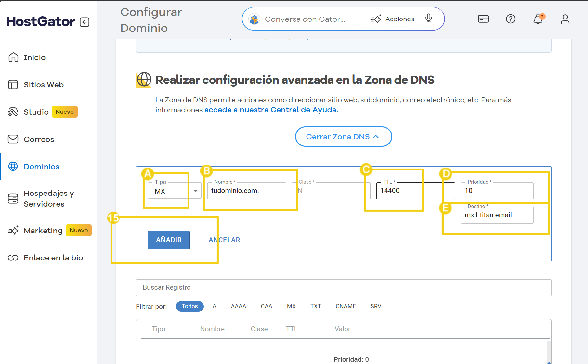Click the billing card icon
The height and width of the screenshot is (364, 588).
483,19
